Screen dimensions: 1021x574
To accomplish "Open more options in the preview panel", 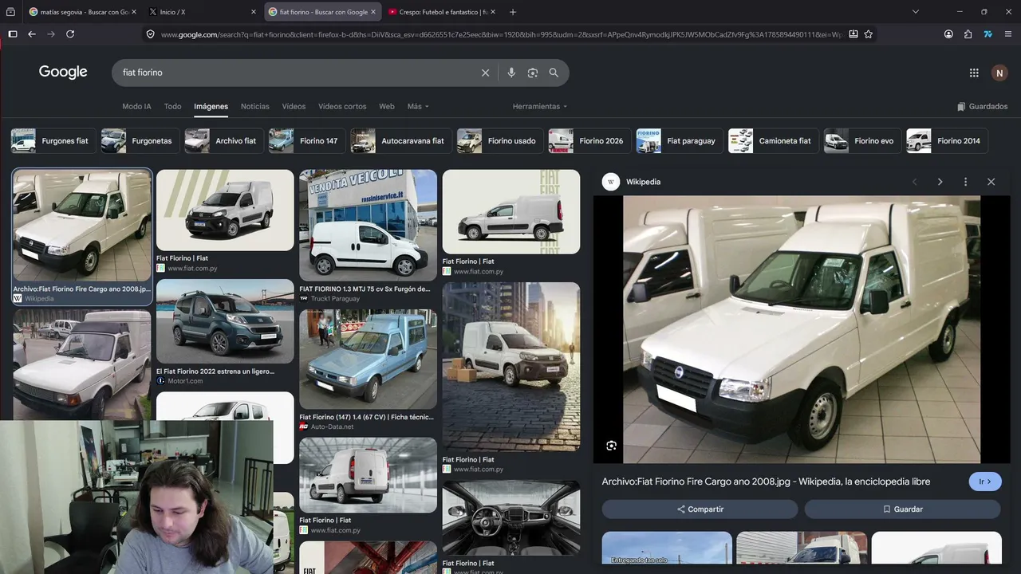I will tap(965, 182).
